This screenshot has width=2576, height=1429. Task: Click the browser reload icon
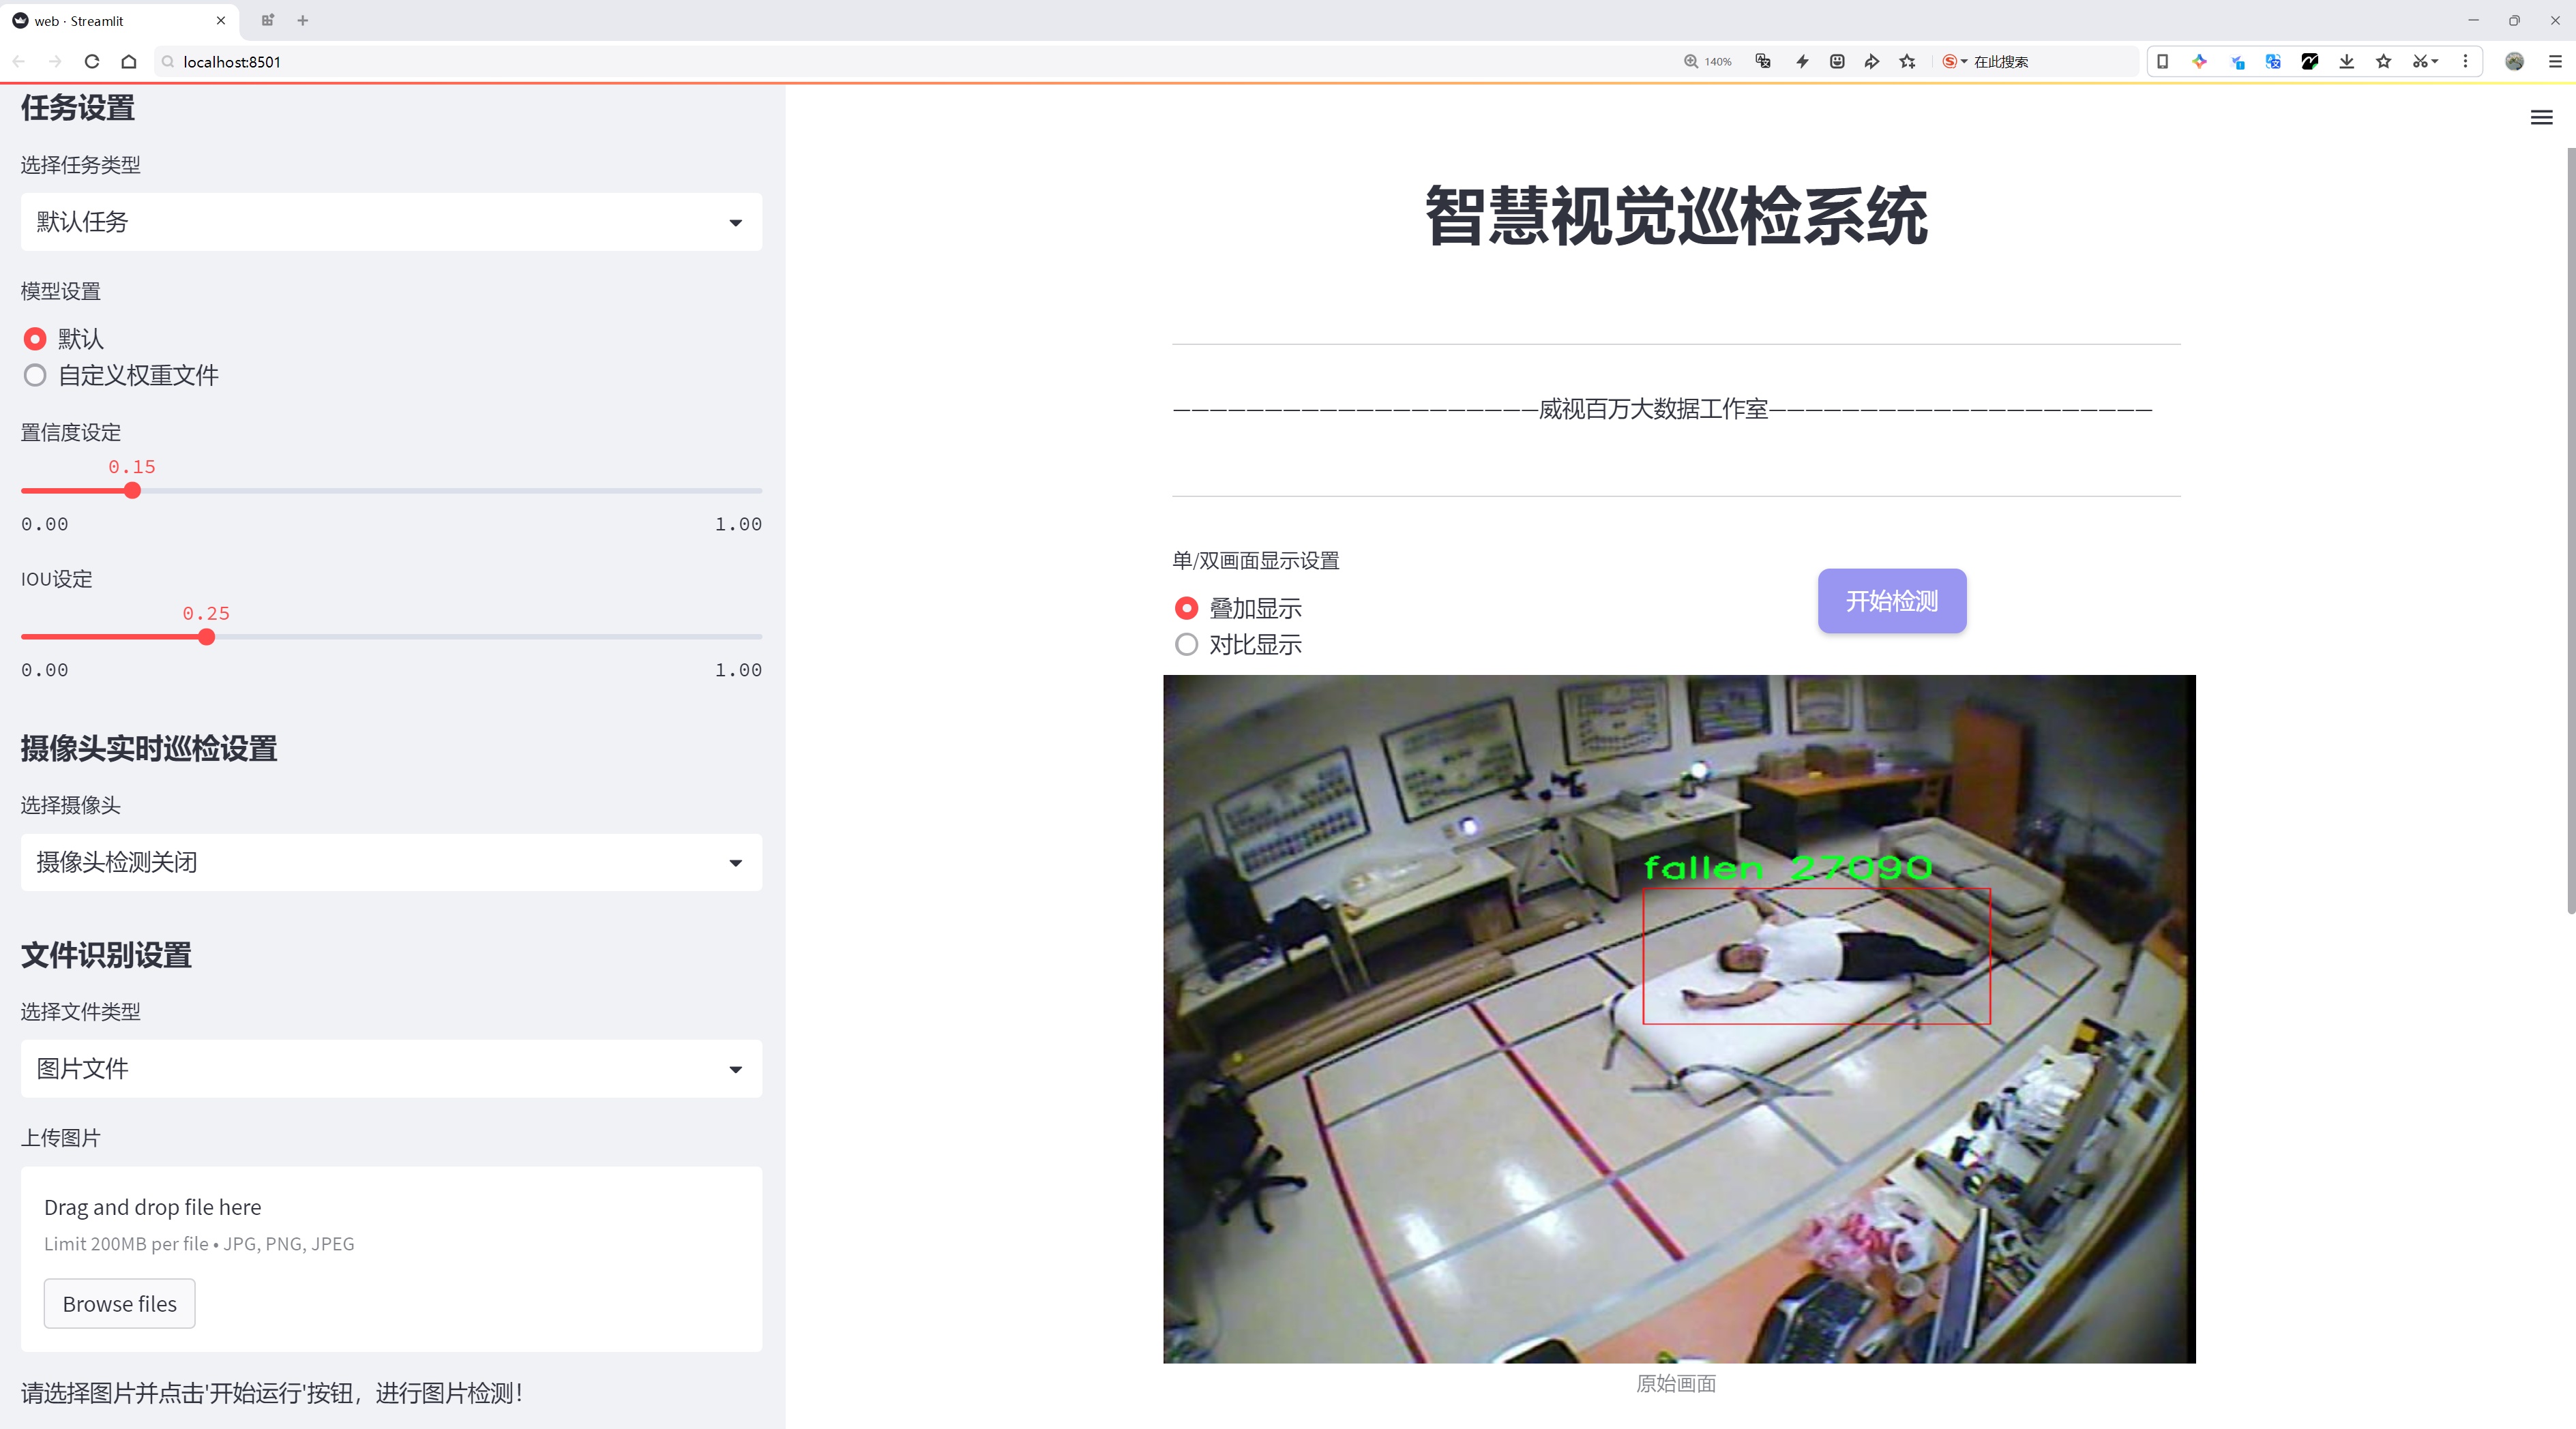92,62
